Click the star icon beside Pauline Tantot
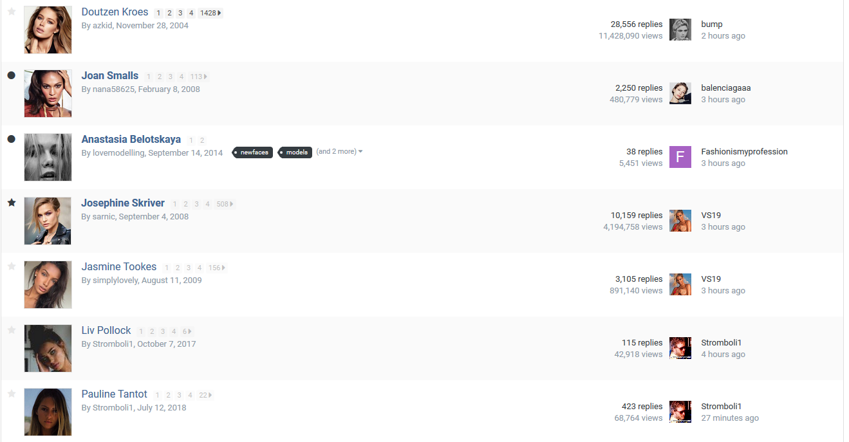 click(12, 394)
